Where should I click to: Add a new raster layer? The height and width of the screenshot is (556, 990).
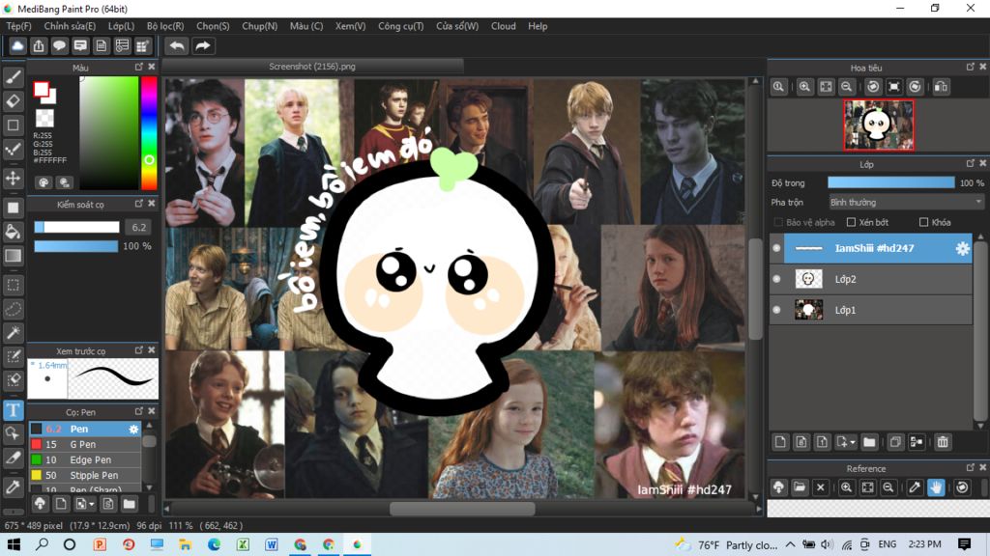pyautogui.click(x=780, y=442)
